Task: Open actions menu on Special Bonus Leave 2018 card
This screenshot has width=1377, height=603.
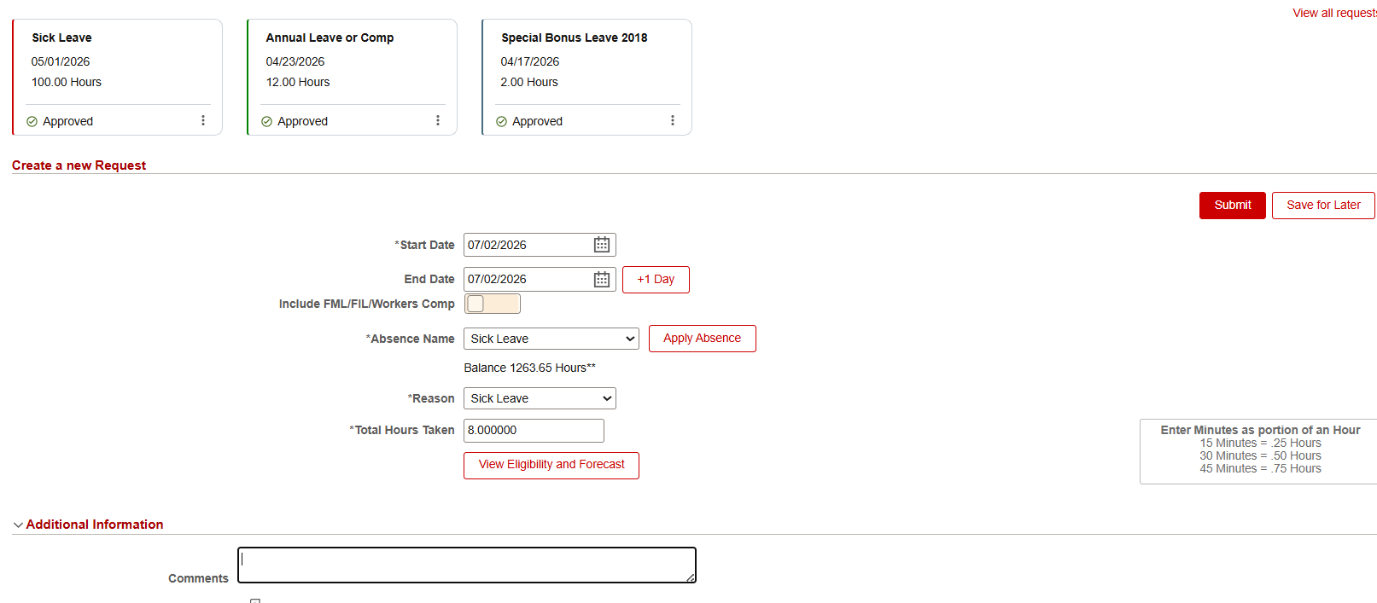Action: coord(673,120)
